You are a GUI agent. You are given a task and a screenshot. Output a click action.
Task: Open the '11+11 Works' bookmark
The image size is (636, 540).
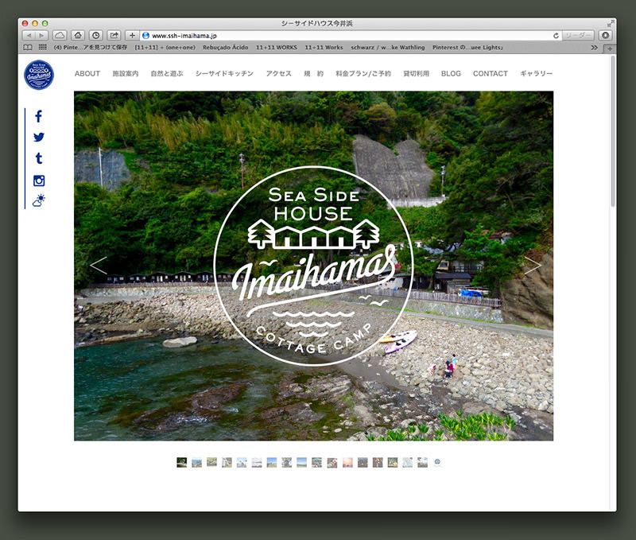[x=324, y=48]
